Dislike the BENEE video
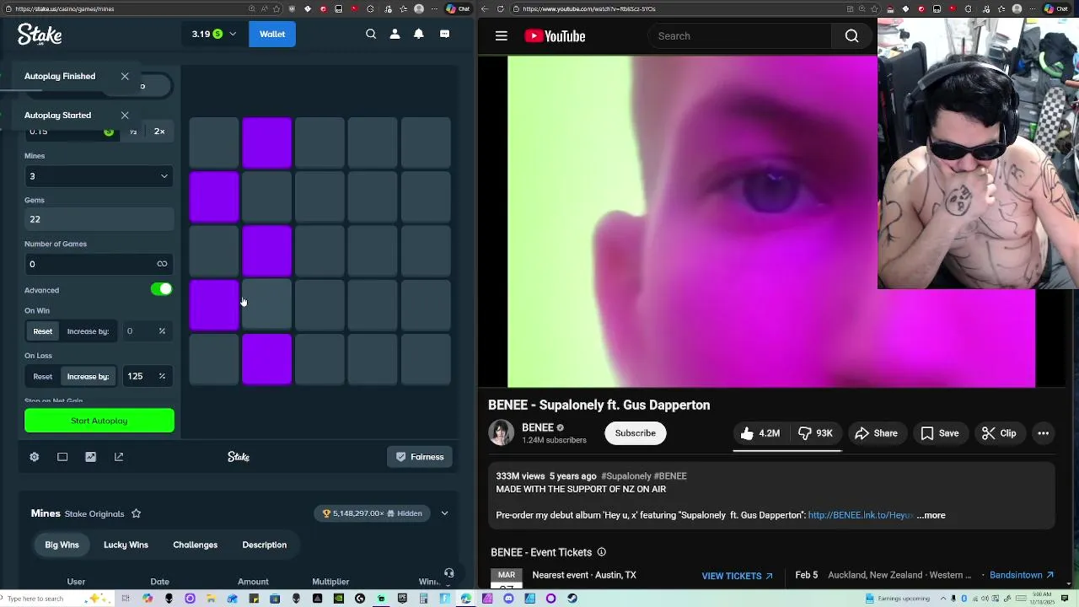The height and width of the screenshot is (607, 1079). pyautogui.click(x=815, y=433)
